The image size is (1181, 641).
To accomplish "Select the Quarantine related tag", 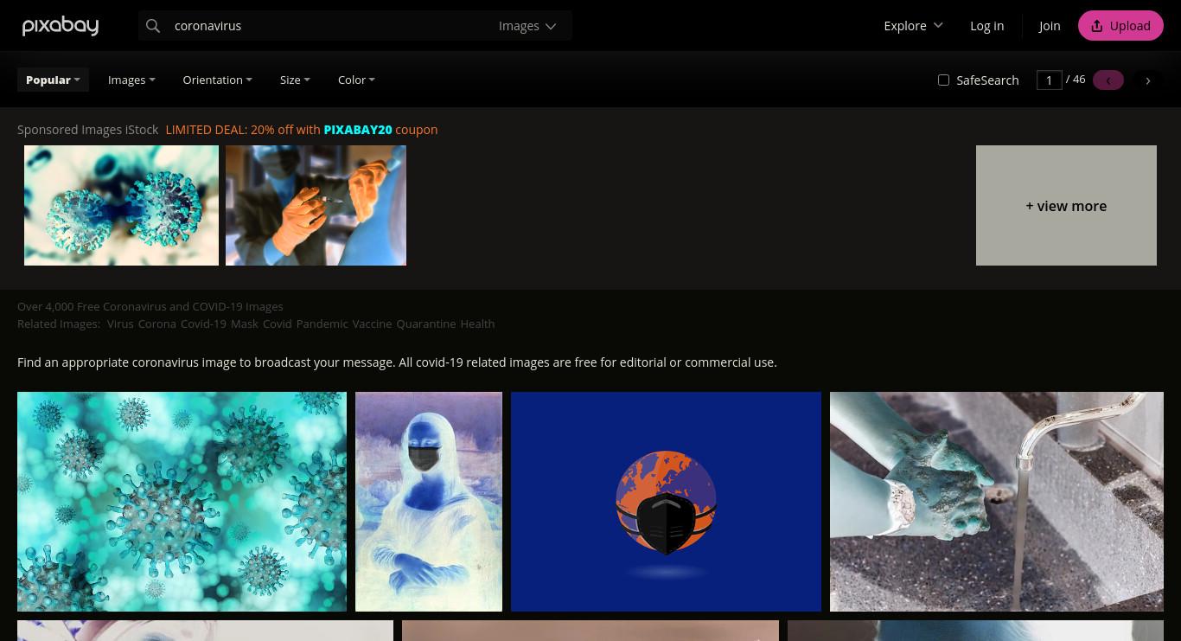I will 426,324.
